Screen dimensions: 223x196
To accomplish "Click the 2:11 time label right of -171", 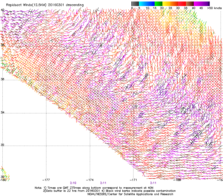I will point(153,183).
